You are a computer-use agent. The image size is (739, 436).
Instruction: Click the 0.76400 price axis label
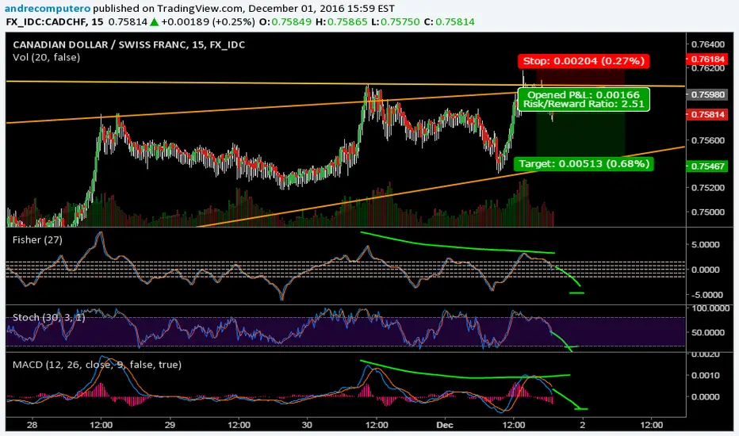point(708,44)
